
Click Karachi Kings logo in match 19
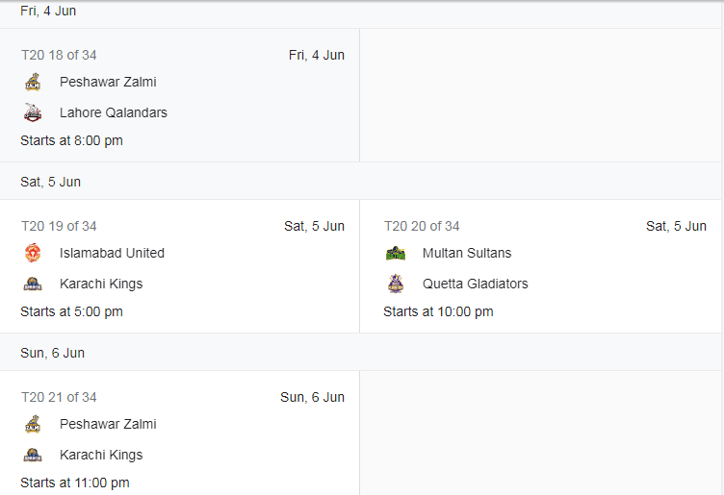click(x=33, y=284)
